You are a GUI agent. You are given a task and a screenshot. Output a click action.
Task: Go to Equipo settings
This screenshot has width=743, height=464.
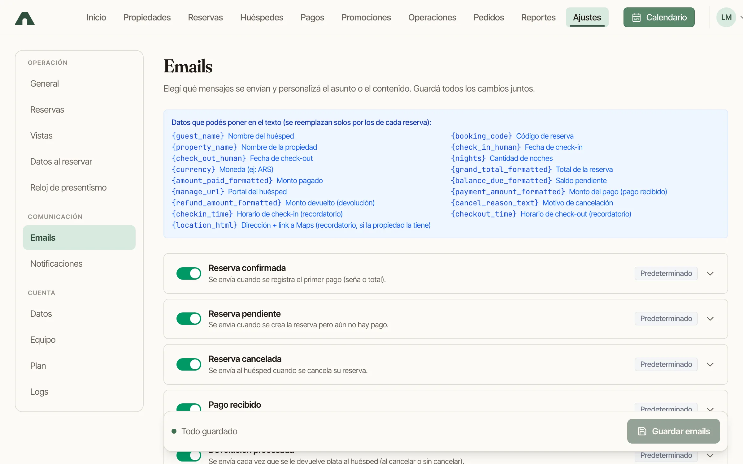pyautogui.click(x=79, y=340)
